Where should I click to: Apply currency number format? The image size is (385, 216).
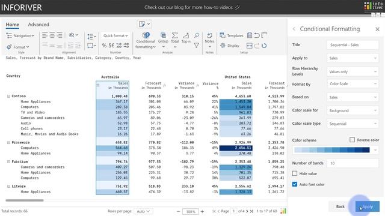[111, 46]
